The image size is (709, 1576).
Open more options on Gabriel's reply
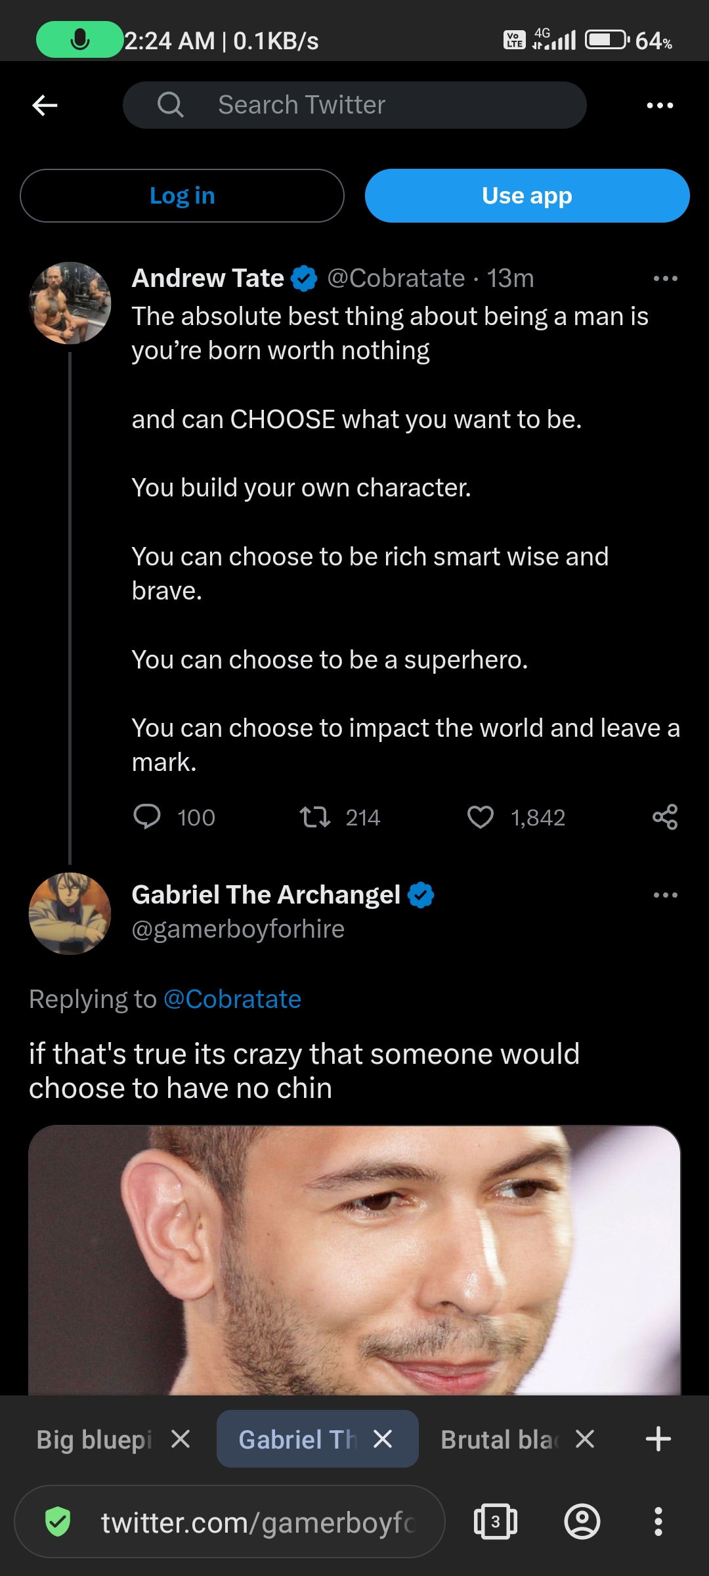[665, 895]
